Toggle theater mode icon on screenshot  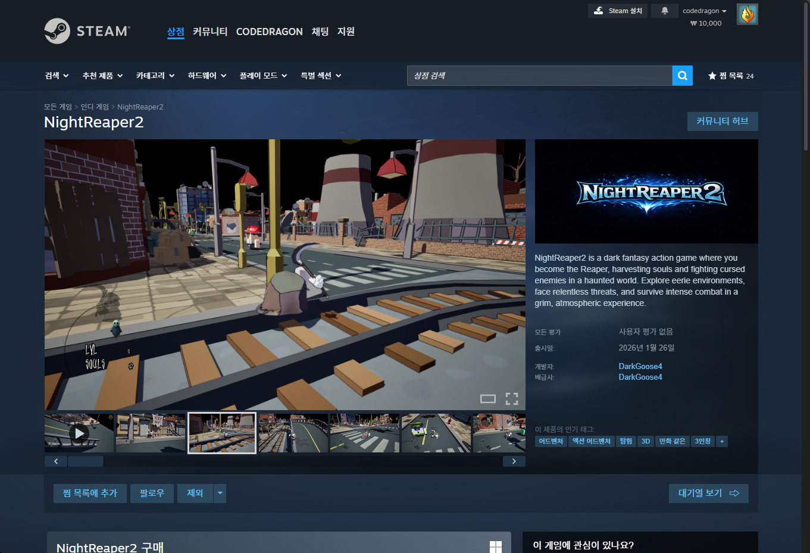(x=488, y=399)
